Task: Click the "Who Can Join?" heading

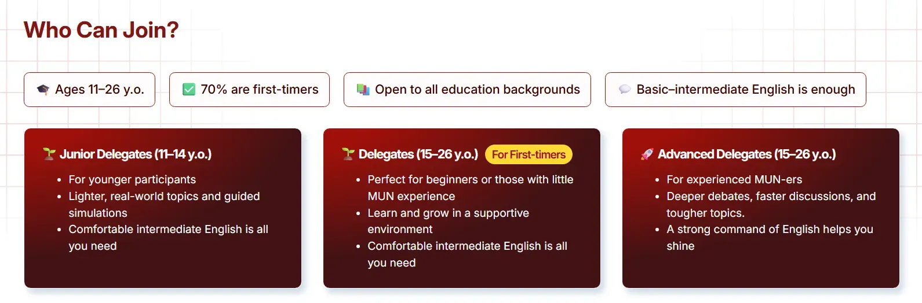Action: click(x=101, y=30)
